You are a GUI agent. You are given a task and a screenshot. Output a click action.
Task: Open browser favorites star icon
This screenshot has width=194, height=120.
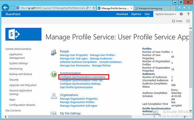[184, 8]
